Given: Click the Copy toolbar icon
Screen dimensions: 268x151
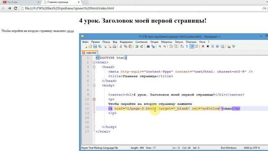Looking at the screenshot, I should (126, 47).
